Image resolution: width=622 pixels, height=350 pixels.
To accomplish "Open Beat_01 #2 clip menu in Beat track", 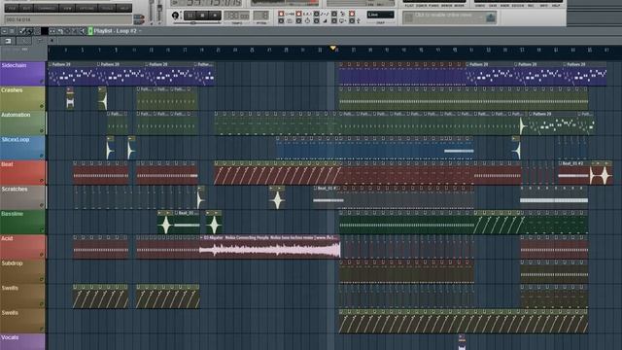I will [561, 163].
